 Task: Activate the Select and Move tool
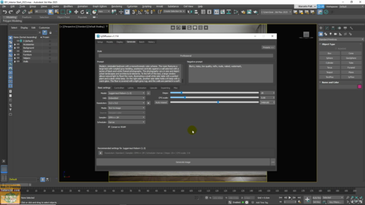[x=76, y=12]
